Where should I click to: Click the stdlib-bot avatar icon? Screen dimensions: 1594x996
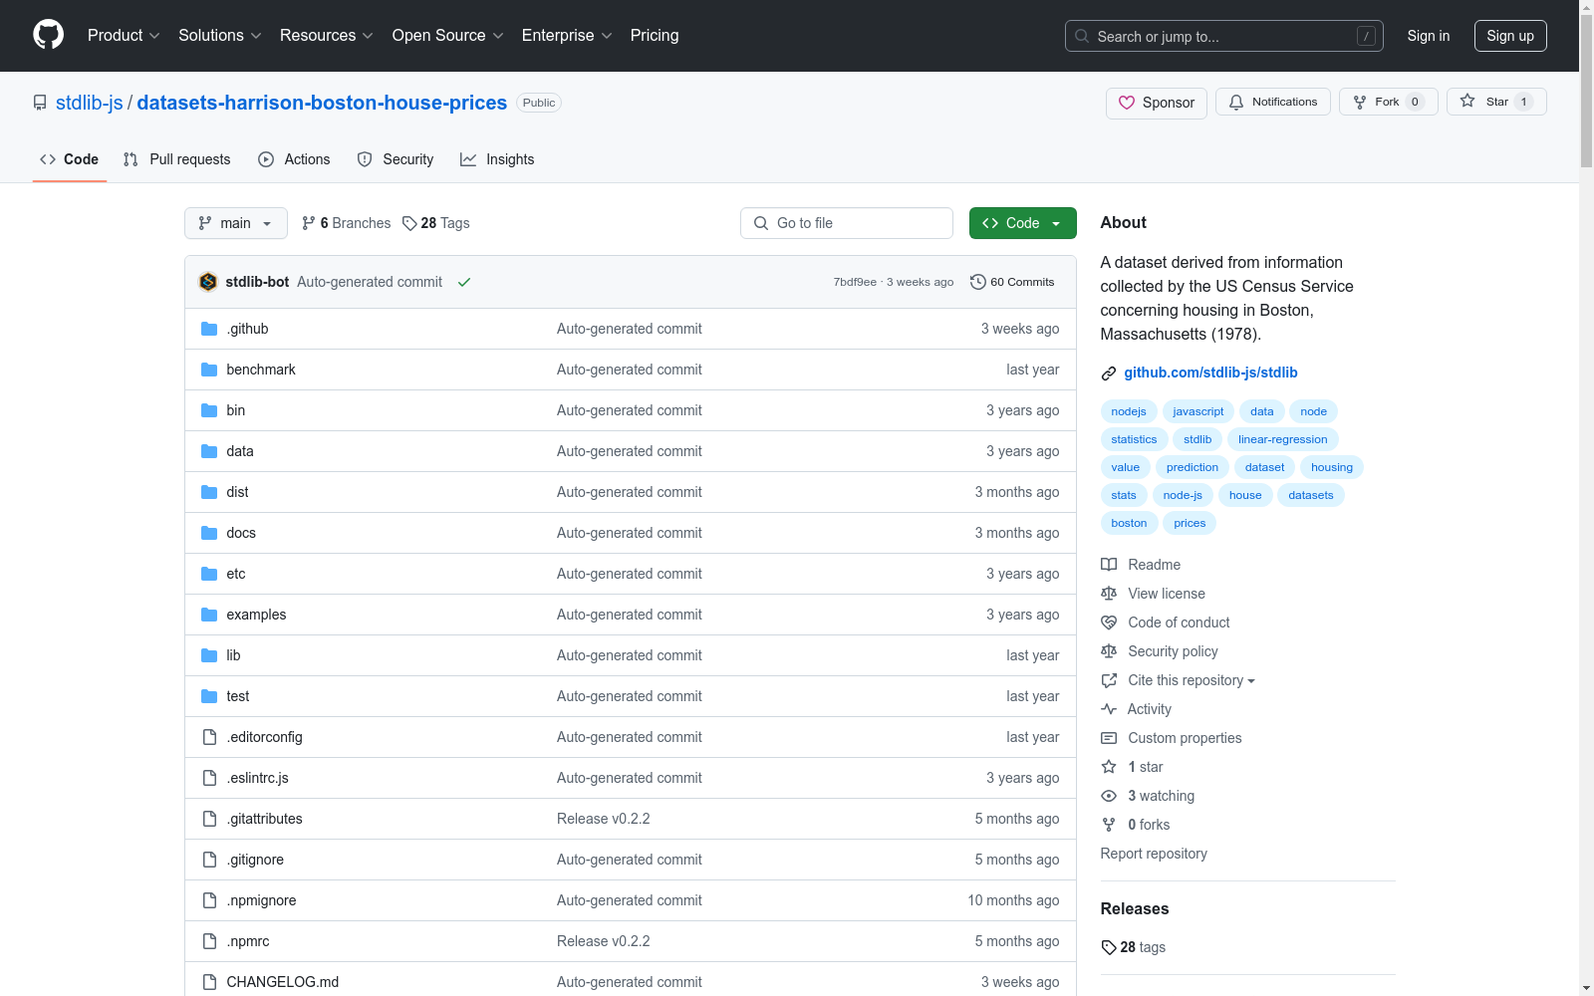(x=208, y=282)
